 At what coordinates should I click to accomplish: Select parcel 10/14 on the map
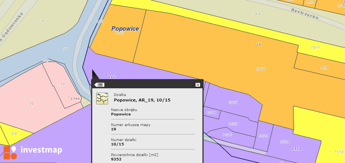pyautogui.click(x=285, y=142)
